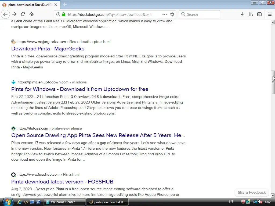The width and height of the screenshot is (275, 206).
Task: Toggle the sidebar view icon
Action: (259, 14)
